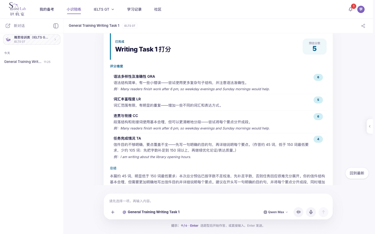This screenshot has width=375, height=234.
Task: Switch to 小识陪练 tab
Action: click(x=74, y=9)
